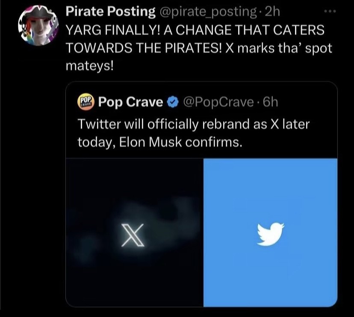Image resolution: width=354 pixels, height=317 pixels.
Task: Click the 6h quoted tweet timestamp
Action: coord(270,102)
